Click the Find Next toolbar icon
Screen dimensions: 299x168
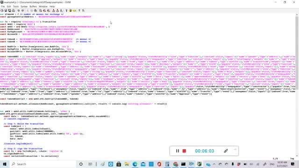tap(44, 10)
